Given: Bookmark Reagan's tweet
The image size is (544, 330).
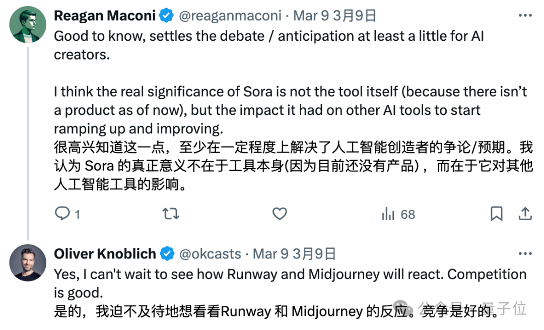Looking at the screenshot, I should pos(497,214).
